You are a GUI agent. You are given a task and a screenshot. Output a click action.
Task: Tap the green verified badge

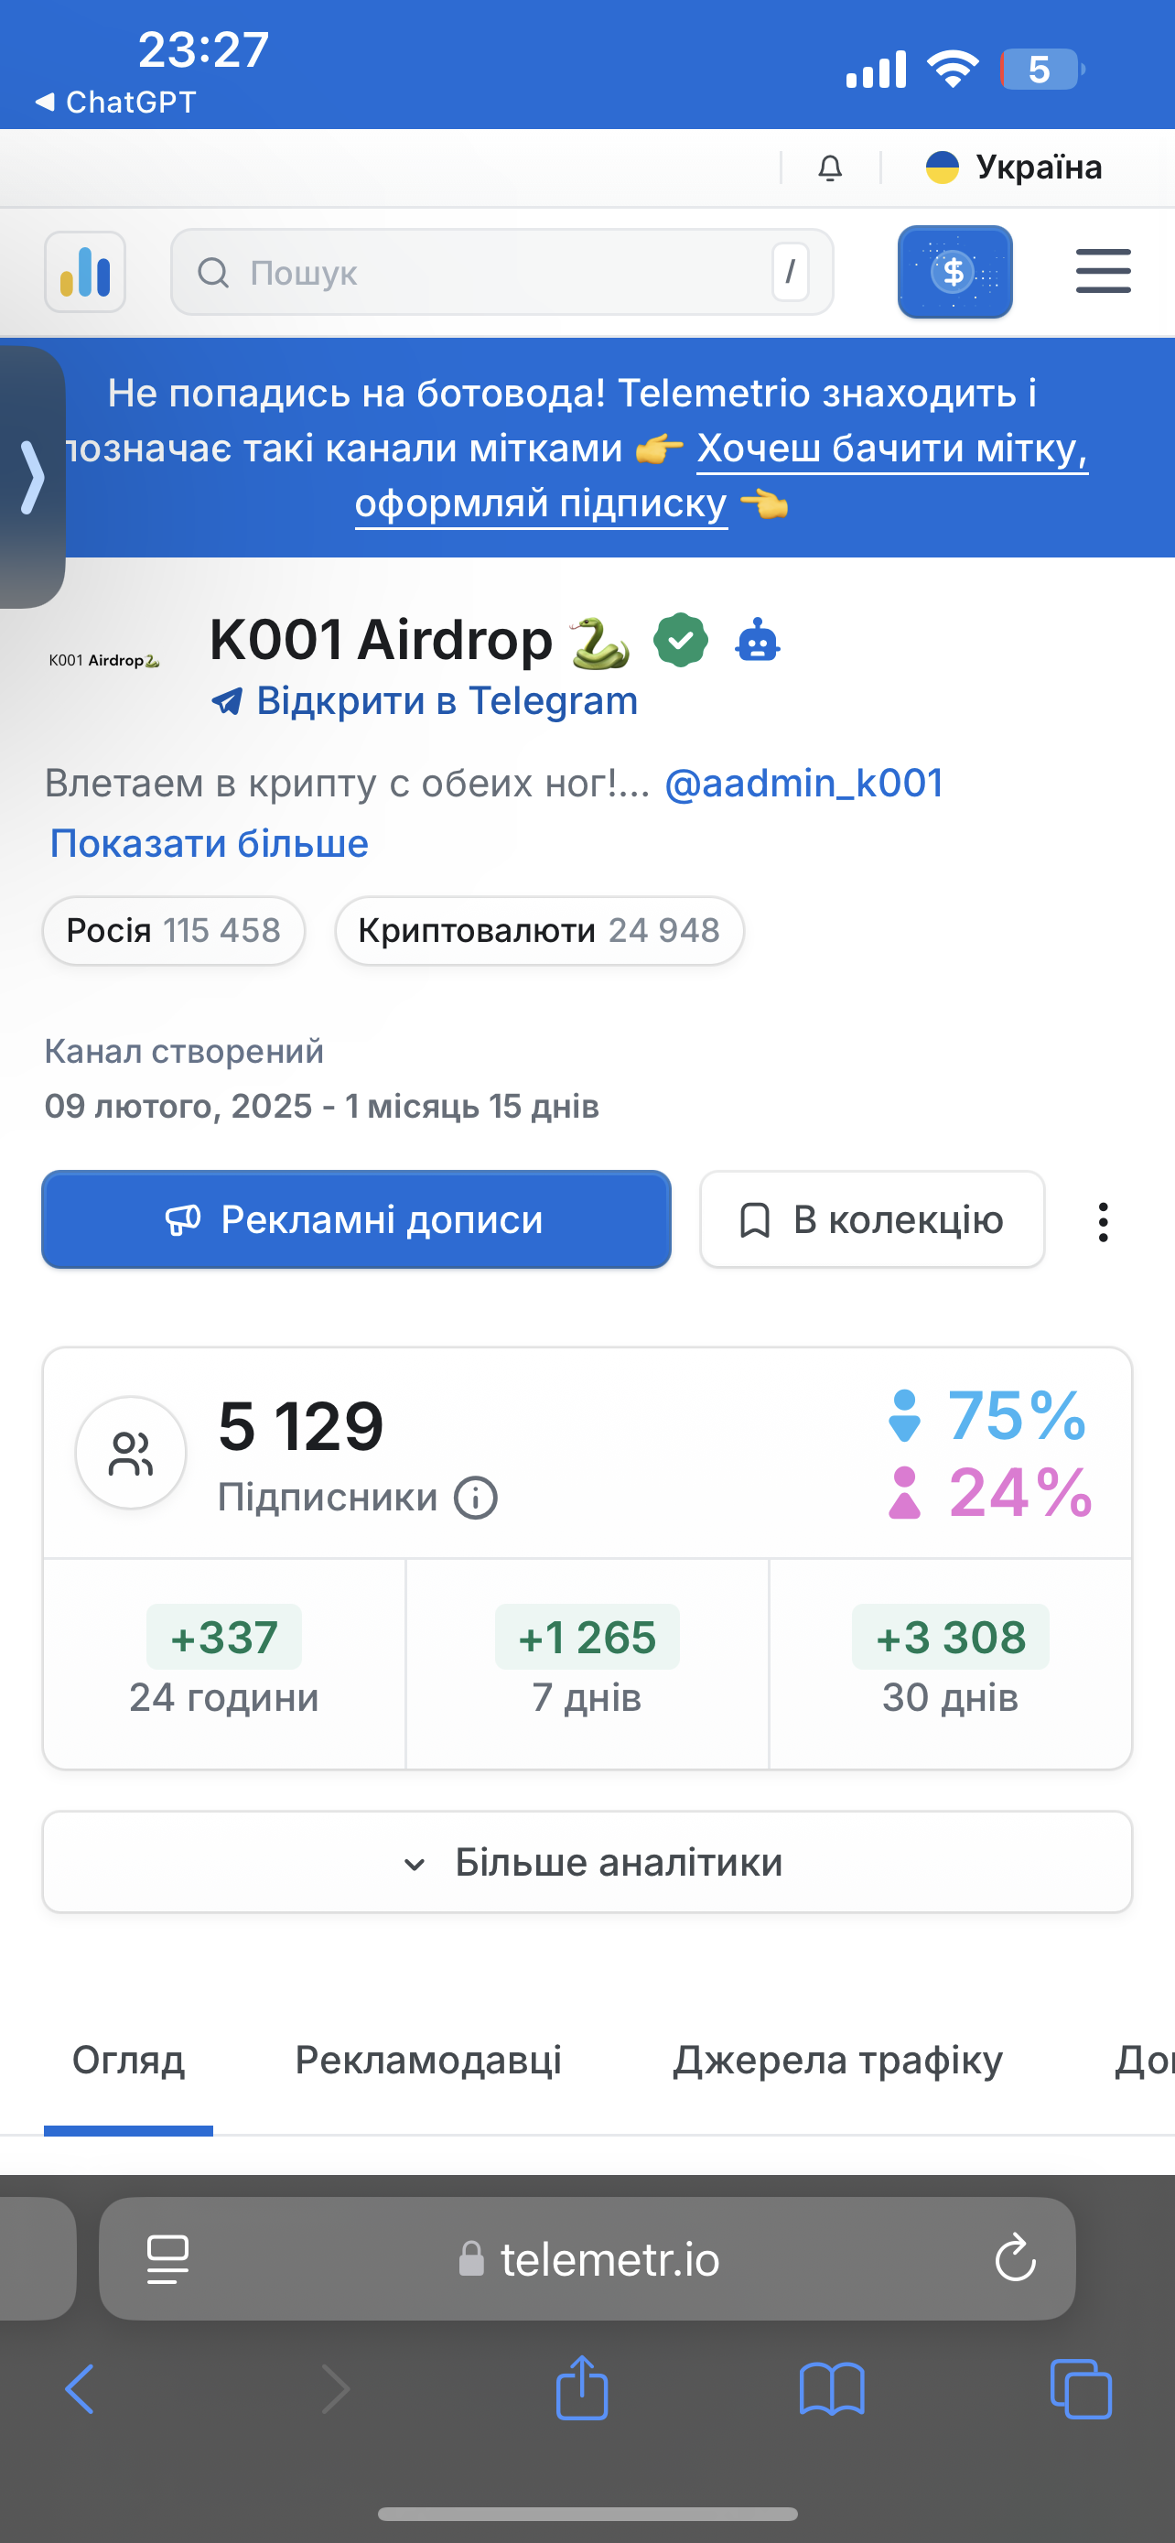pyautogui.click(x=681, y=640)
